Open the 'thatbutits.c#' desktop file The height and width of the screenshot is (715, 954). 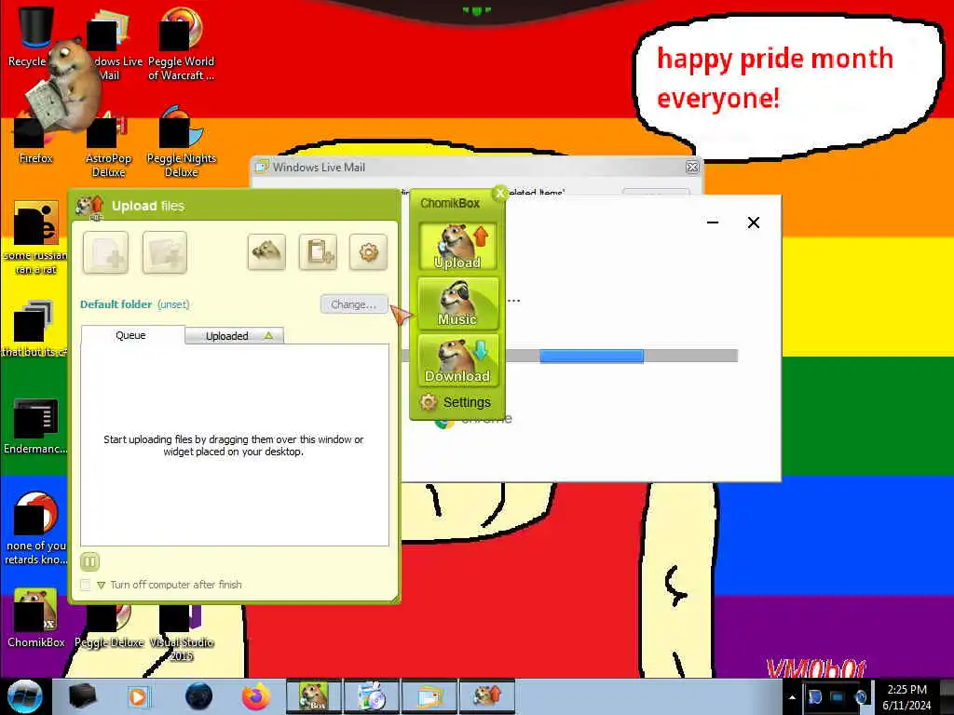(34, 329)
